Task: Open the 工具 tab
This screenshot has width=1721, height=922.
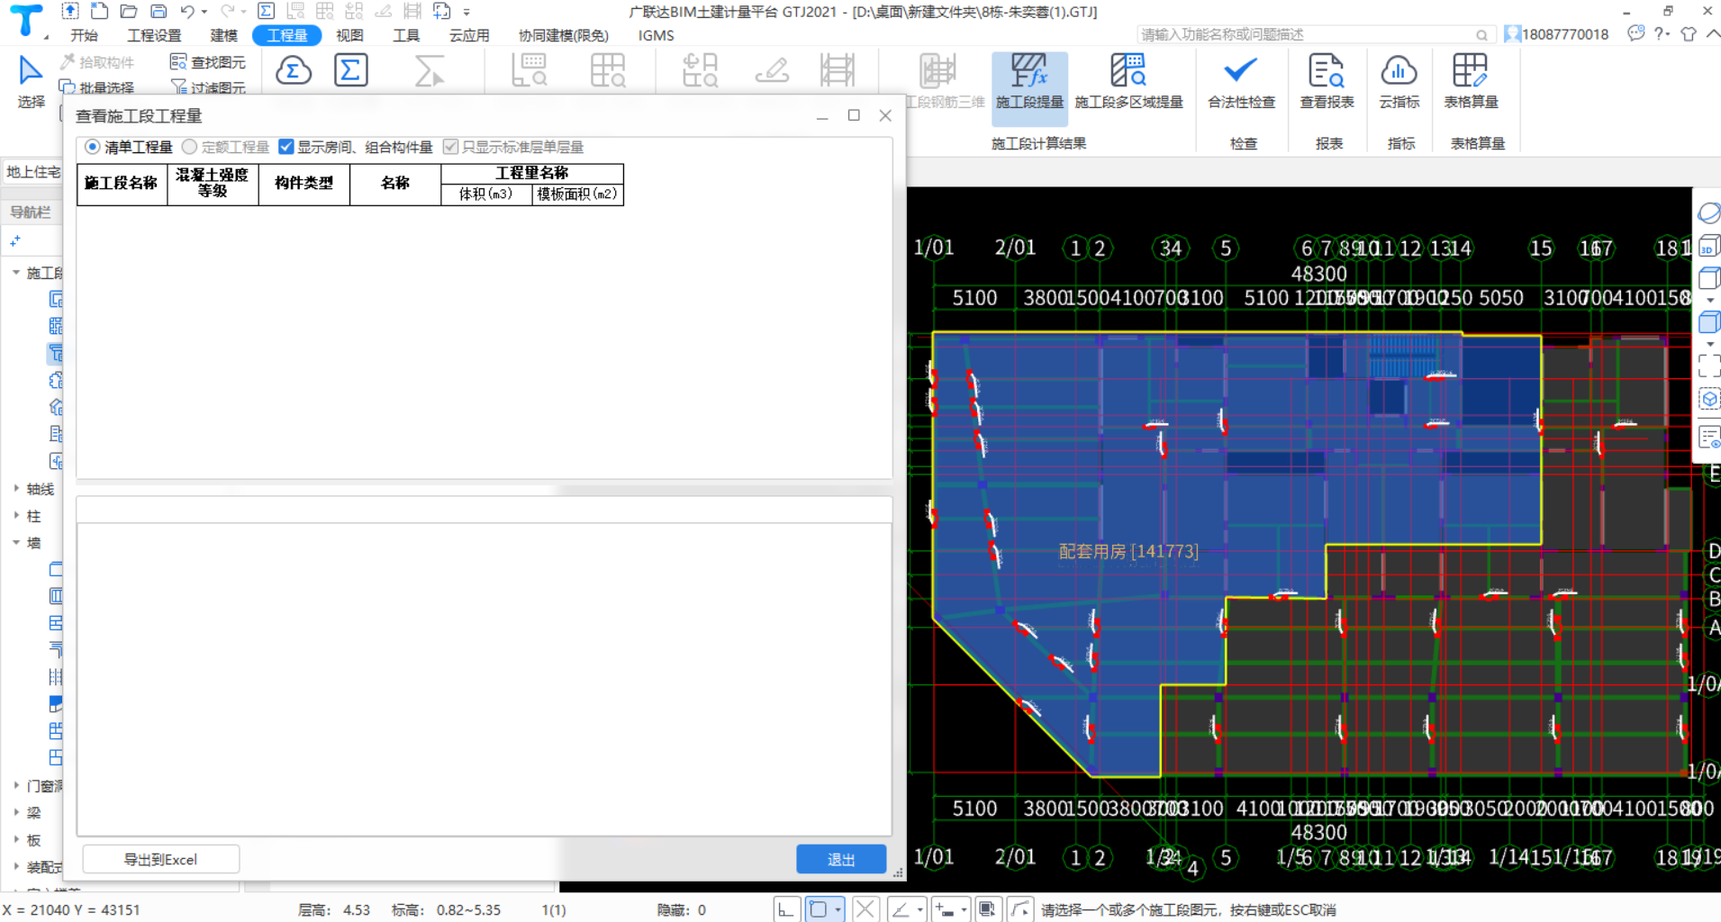Action: coord(406,35)
